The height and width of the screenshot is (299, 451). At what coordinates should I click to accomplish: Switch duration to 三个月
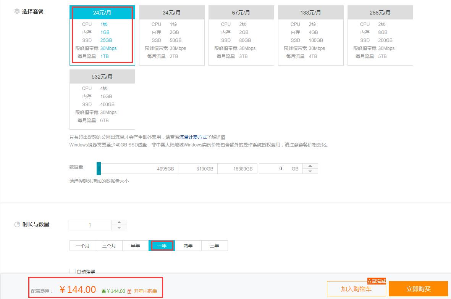(109, 246)
